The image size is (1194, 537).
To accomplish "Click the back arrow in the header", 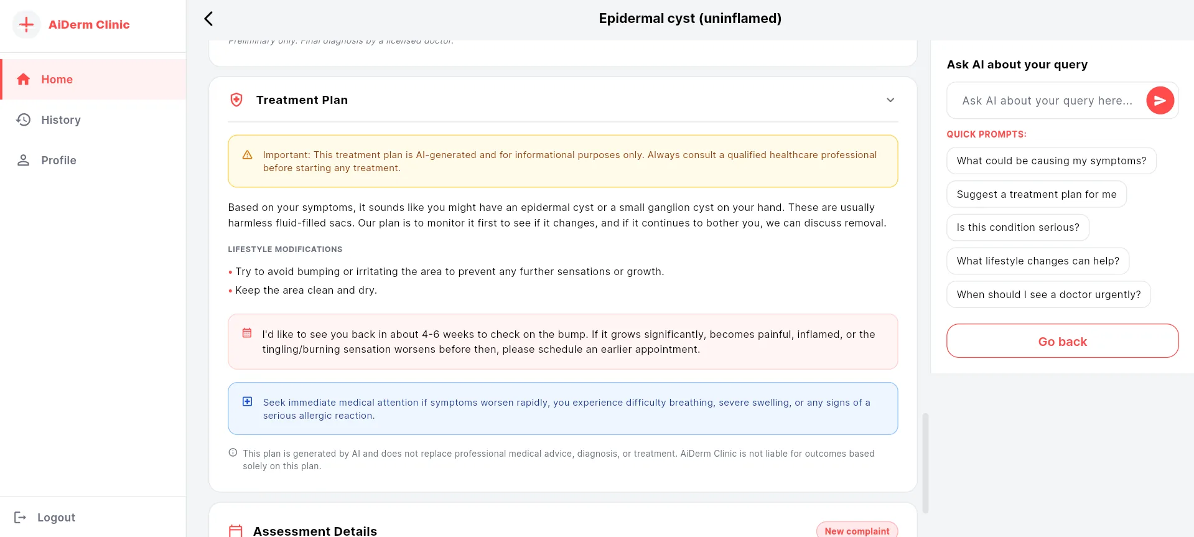I will pos(208,19).
